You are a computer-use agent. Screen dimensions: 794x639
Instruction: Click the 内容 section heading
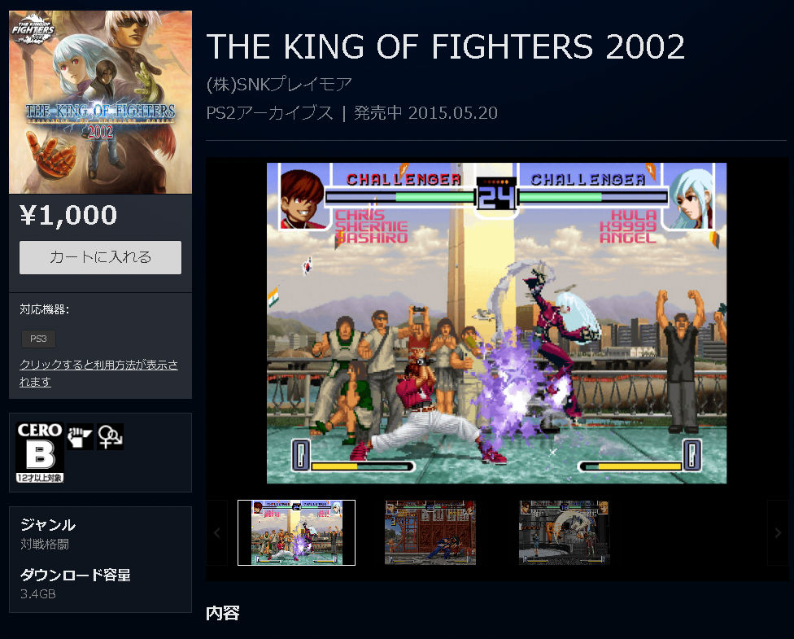pyautogui.click(x=223, y=613)
